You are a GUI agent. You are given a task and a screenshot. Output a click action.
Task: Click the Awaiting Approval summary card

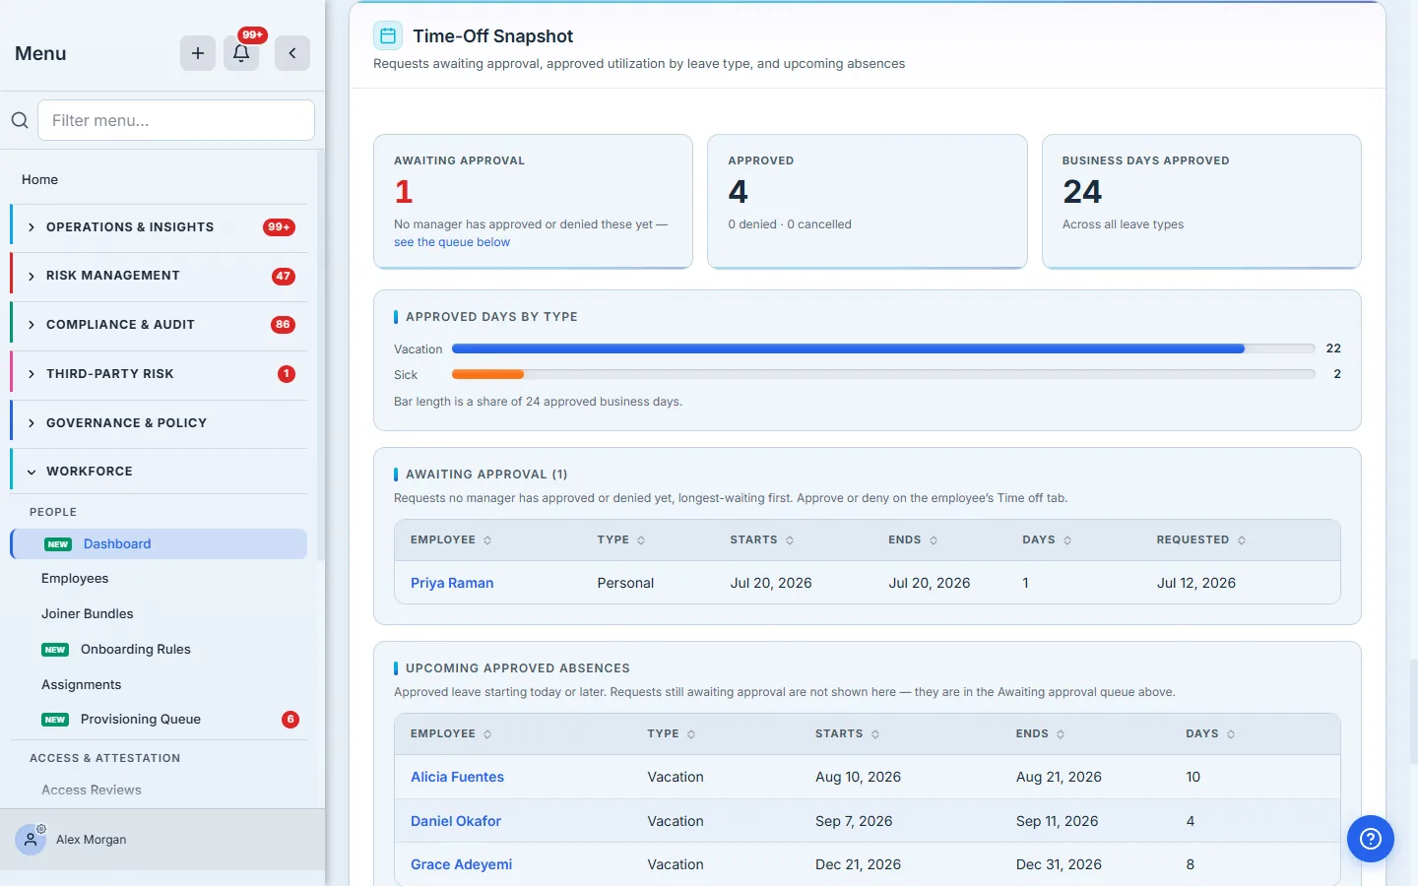pyautogui.click(x=533, y=201)
